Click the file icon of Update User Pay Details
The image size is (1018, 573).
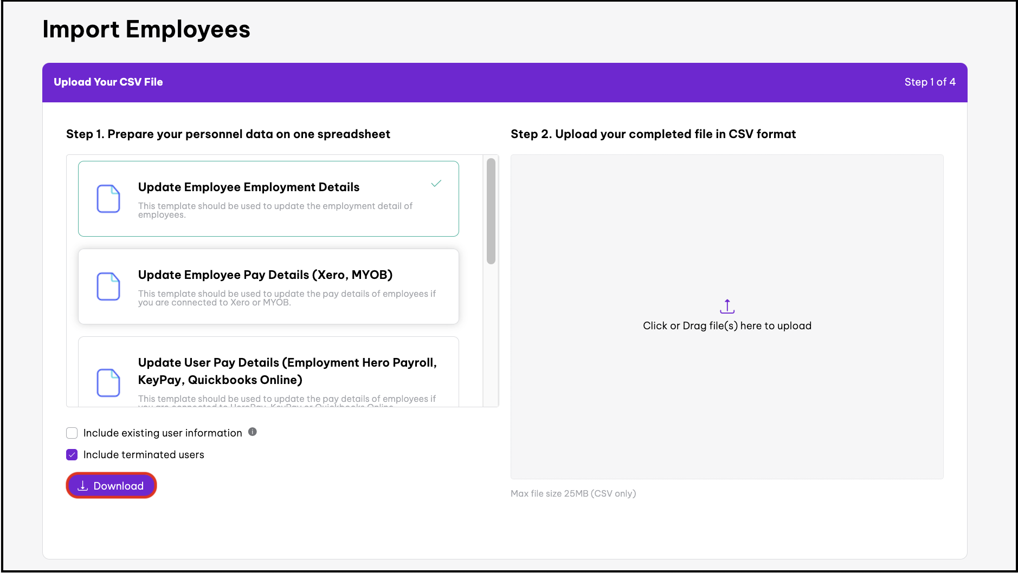coord(108,382)
